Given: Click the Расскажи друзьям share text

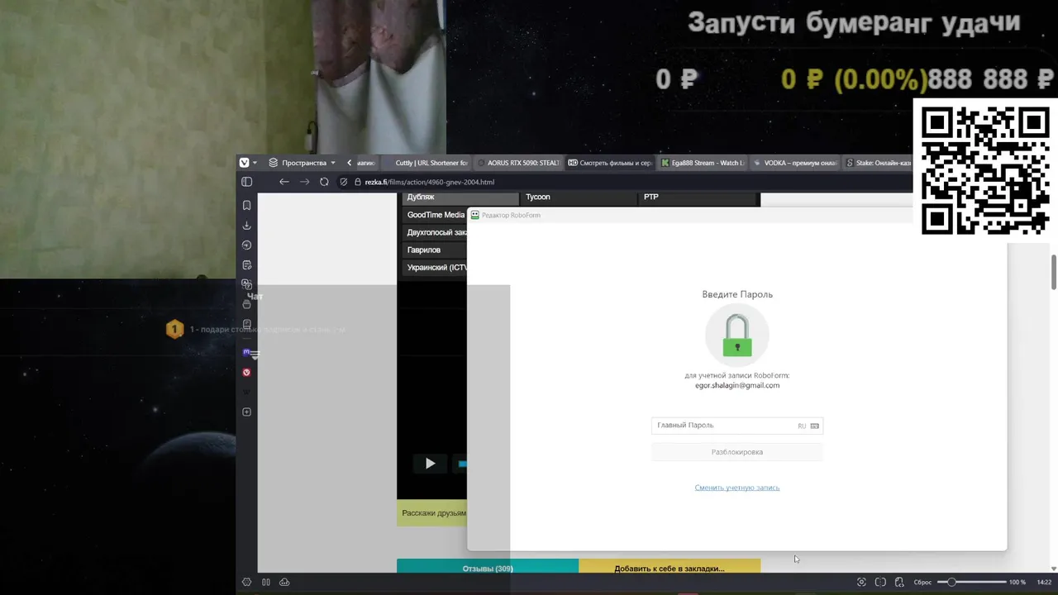Looking at the screenshot, I should click(x=434, y=512).
